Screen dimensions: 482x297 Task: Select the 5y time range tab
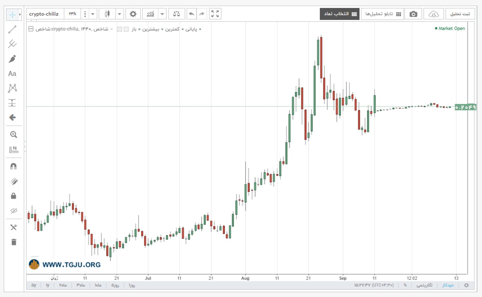[34, 285]
